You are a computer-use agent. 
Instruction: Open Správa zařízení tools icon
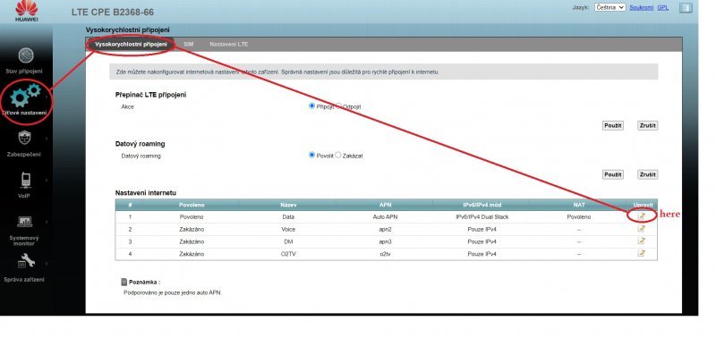point(26,261)
